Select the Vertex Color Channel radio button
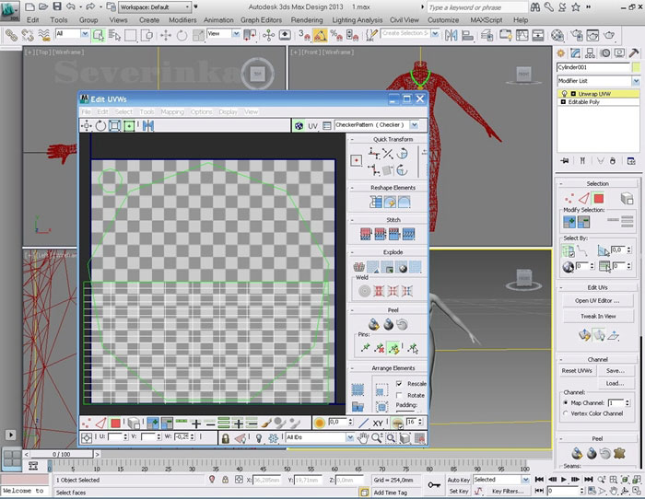Screen dimensions: 645x499 click(566, 414)
